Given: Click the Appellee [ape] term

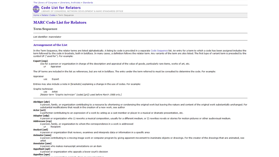Looking at the screenshot, I should pos(42,155).
